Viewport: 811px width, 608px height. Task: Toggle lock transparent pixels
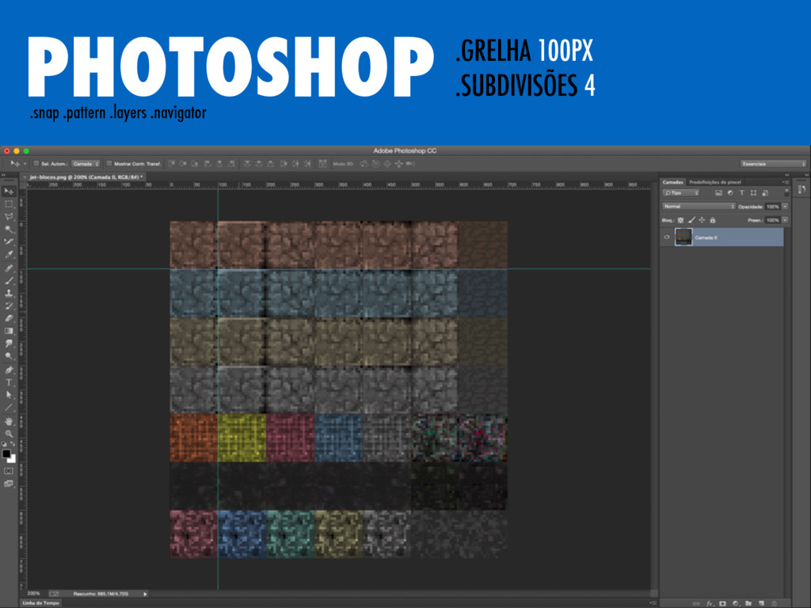pos(680,220)
